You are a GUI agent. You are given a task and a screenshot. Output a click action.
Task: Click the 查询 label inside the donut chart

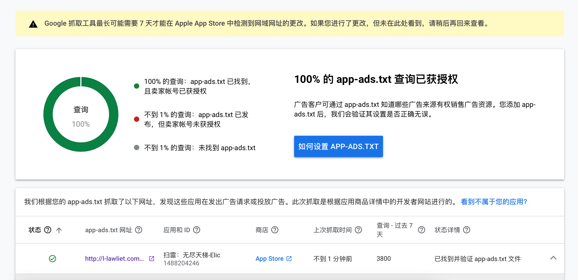click(81, 110)
